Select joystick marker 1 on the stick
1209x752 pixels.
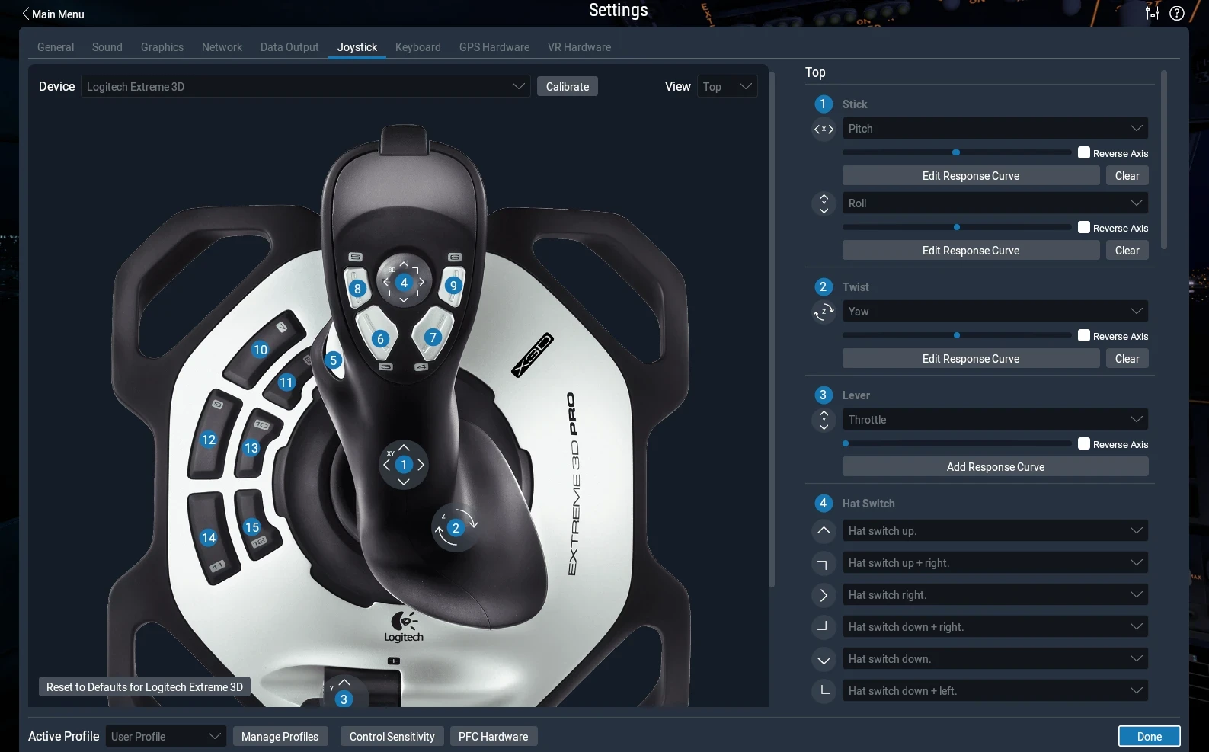[x=404, y=465]
